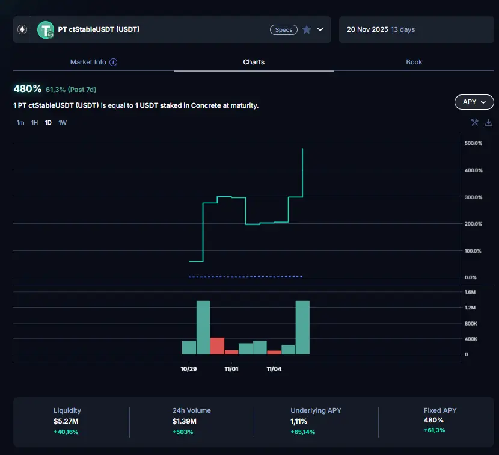The image size is (499, 455).
Task: Open the APY chart type dropdown
Action: click(x=474, y=102)
